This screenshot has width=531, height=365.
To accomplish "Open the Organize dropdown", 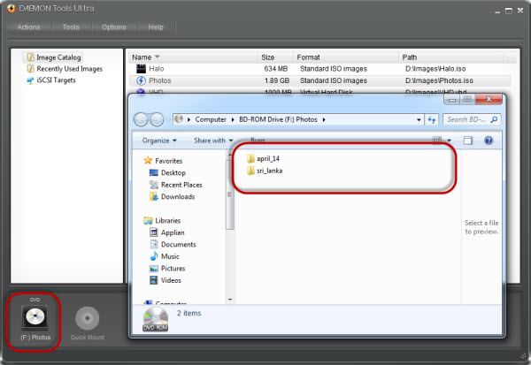I will (159, 141).
